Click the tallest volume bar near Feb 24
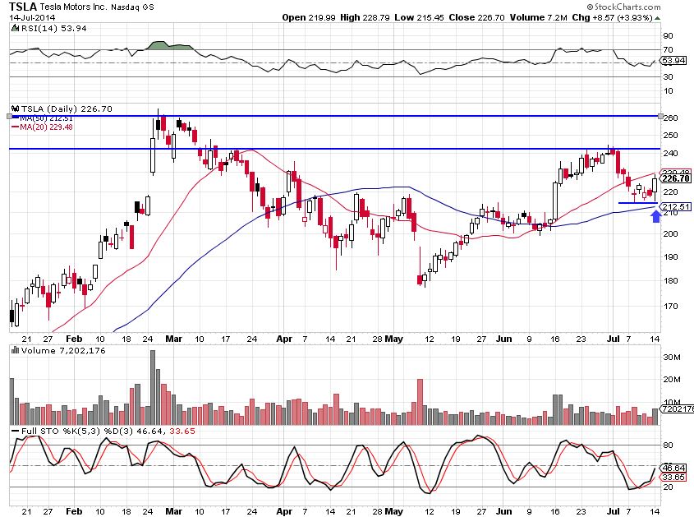This screenshot has width=694, height=517. [x=153, y=388]
